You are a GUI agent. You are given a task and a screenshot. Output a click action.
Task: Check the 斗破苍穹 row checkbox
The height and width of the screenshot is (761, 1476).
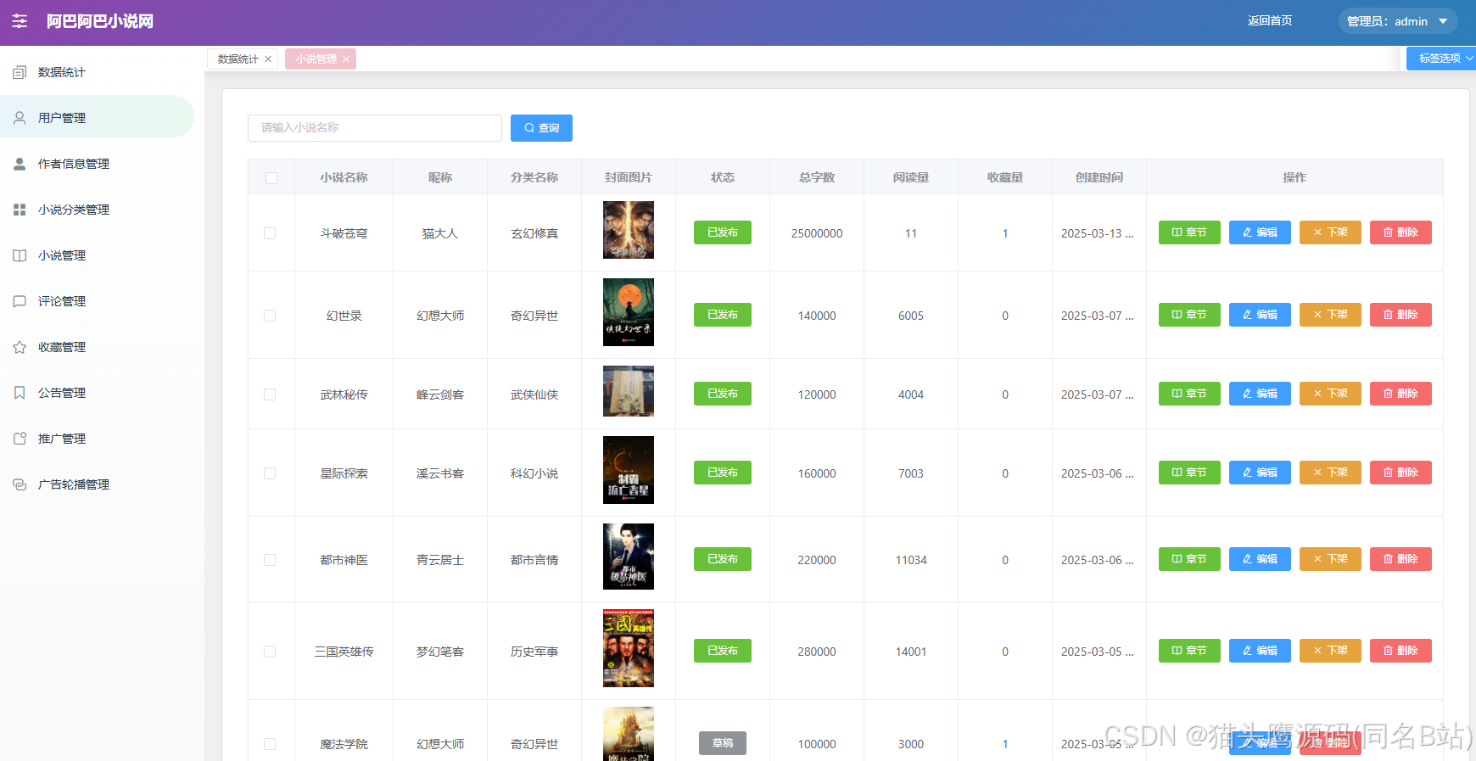pyautogui.click(x=270, y=233)
